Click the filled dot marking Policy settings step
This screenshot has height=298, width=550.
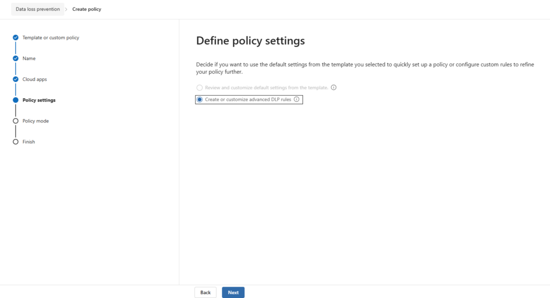point(16,100)
